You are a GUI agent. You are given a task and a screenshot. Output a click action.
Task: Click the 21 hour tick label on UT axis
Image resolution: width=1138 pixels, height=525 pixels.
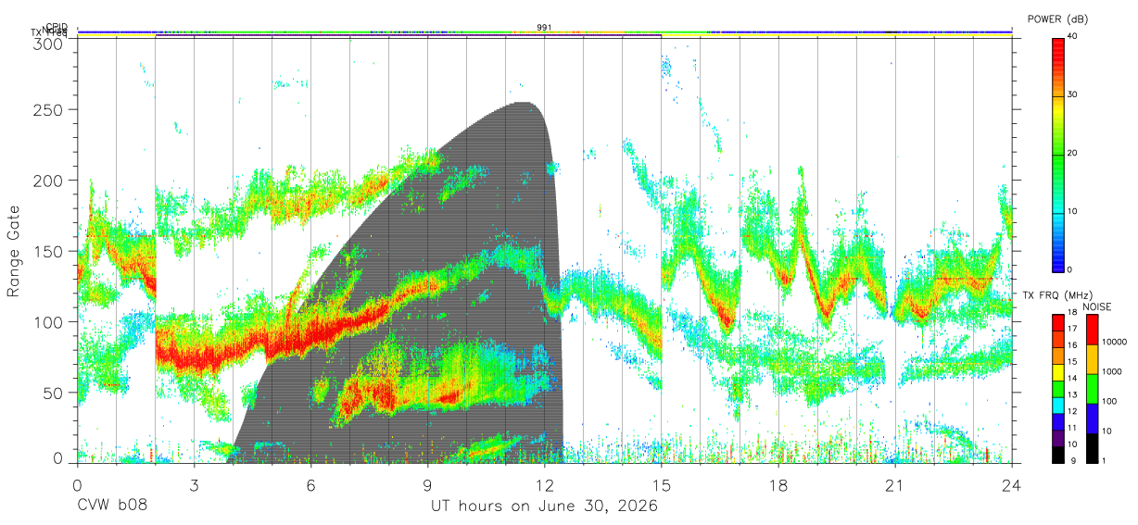click(895, 485)
